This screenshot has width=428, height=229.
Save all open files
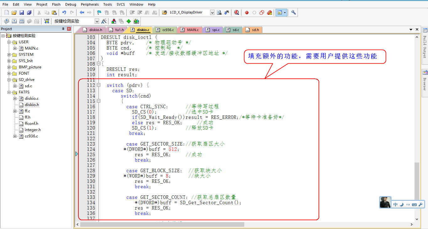29,12
